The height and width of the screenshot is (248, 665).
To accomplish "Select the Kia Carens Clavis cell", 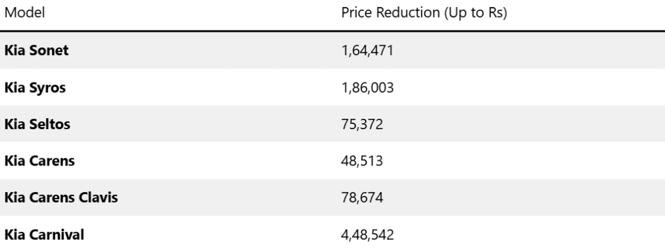I will 61,197.
